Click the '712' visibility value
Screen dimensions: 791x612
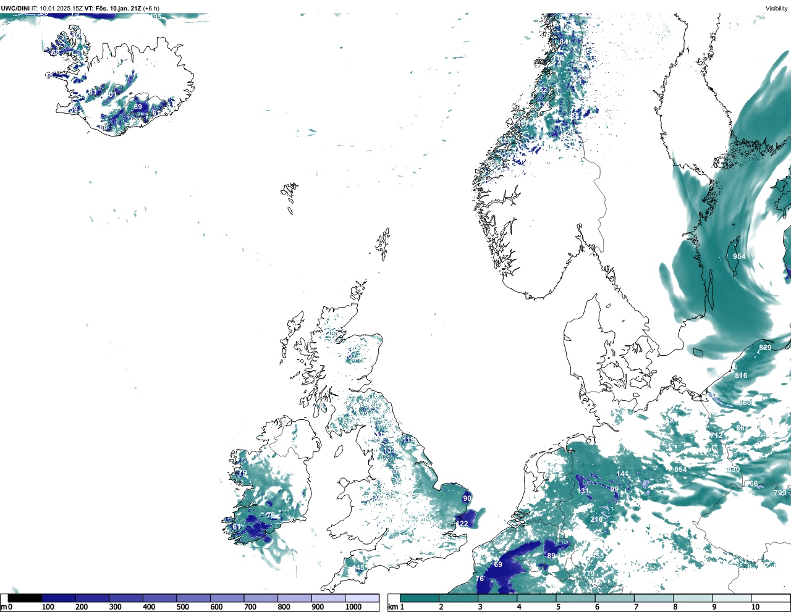(x=716, y=436)
